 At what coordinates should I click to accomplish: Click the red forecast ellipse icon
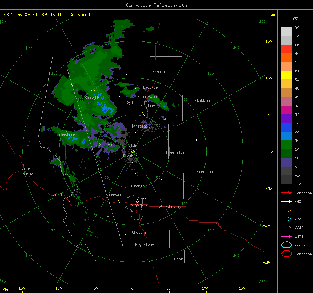click(287, 254)
